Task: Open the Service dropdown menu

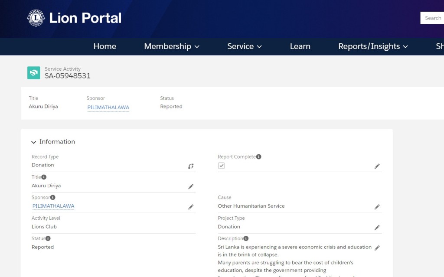Action: click(245, 46)
